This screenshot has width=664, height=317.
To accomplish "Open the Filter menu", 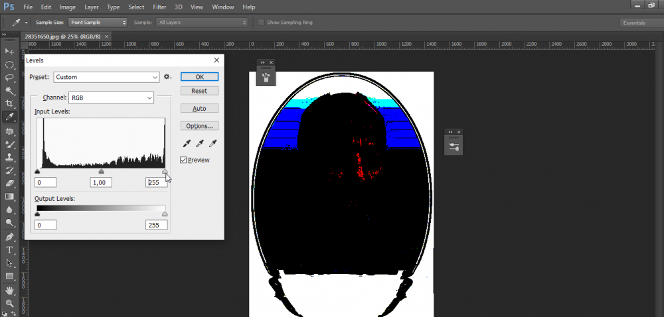I will coord(159,7).
